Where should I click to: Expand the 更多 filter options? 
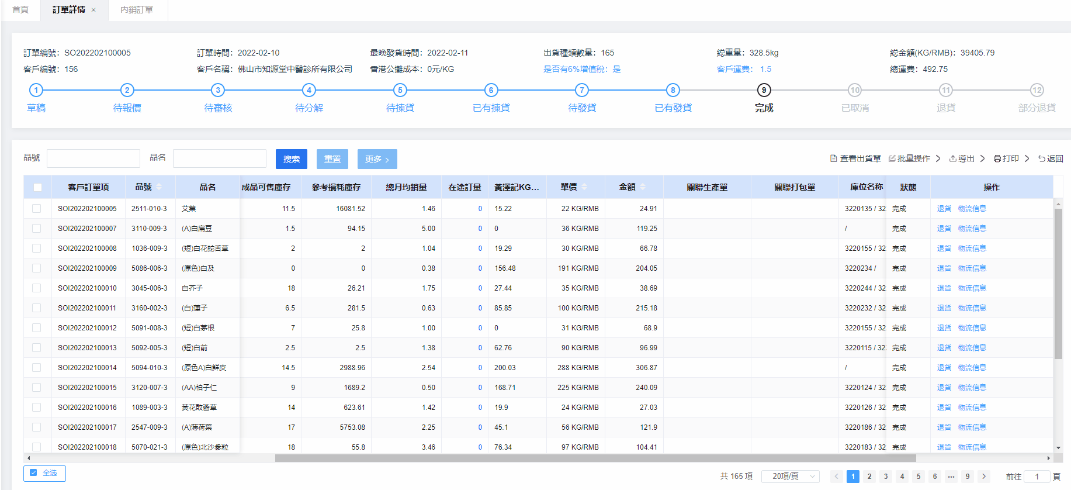(377, 159)
